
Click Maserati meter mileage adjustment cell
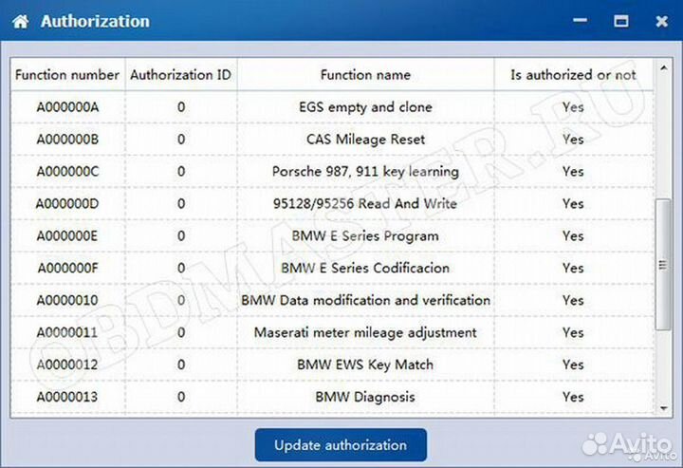[x=365, y=332]
